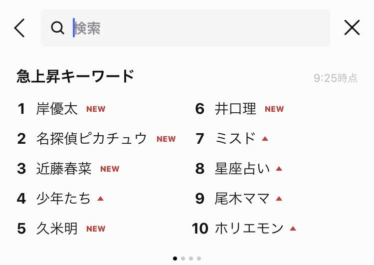
Task: Open the 尾木ママ keyword
Action: [x=242, y=199]
